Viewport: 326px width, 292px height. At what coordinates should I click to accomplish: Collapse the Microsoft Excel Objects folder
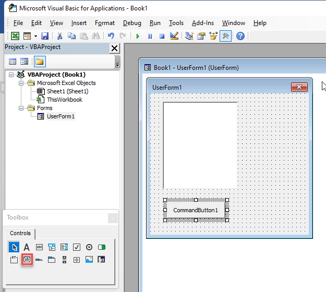click(21, 83)
